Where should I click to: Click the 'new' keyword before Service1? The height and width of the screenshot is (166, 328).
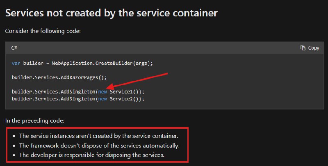(102, 92)
